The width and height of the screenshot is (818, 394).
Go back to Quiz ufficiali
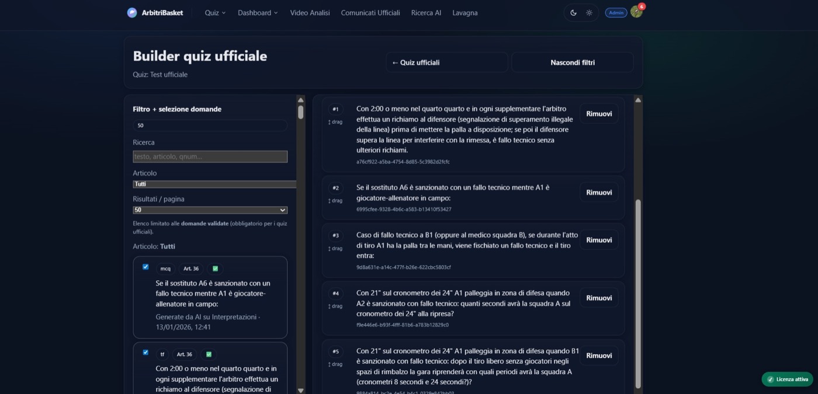coord(446,62)
